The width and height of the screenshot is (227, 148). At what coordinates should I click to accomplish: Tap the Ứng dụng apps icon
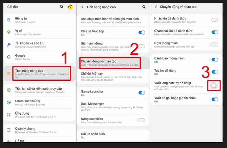point(9,115)
